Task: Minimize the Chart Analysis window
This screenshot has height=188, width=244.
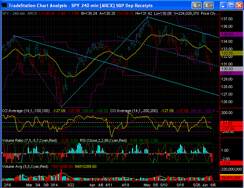Action: (x=223, y=5)
